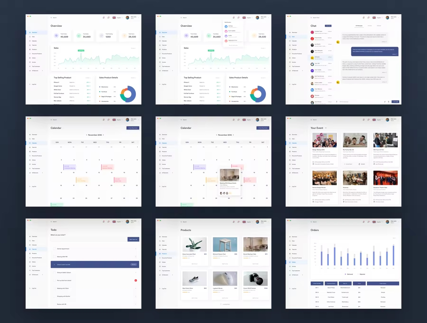Check the Dentist Appointment todo checkbox

click(x=54, y=249)
